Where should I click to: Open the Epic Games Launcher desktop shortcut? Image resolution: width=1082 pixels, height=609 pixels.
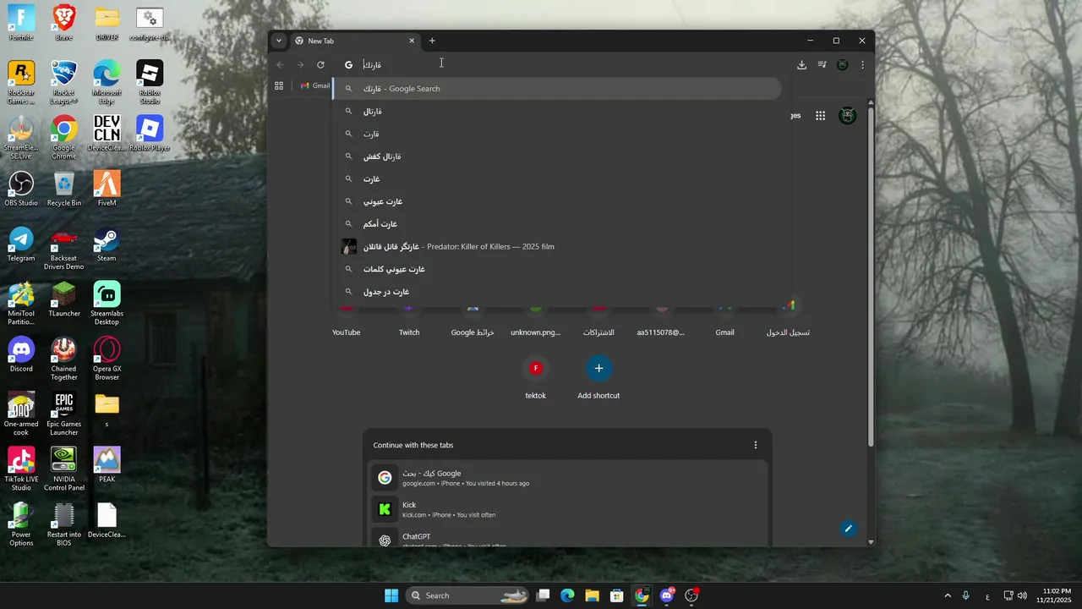tap(63, 414)
